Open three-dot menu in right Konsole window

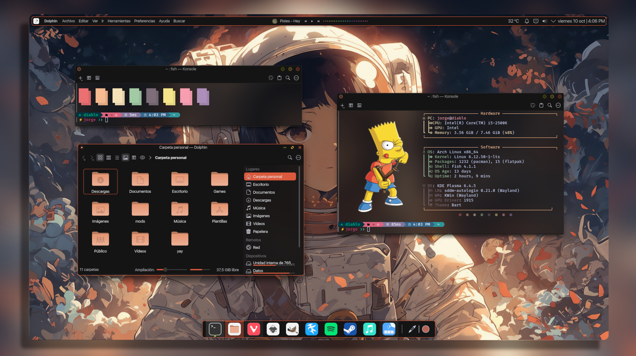(558, 105)
